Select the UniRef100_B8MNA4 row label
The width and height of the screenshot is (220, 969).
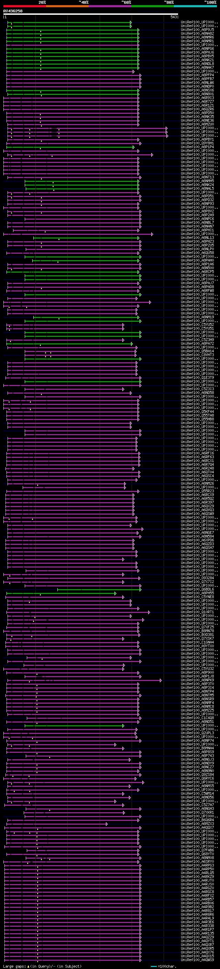pos(197,748)
